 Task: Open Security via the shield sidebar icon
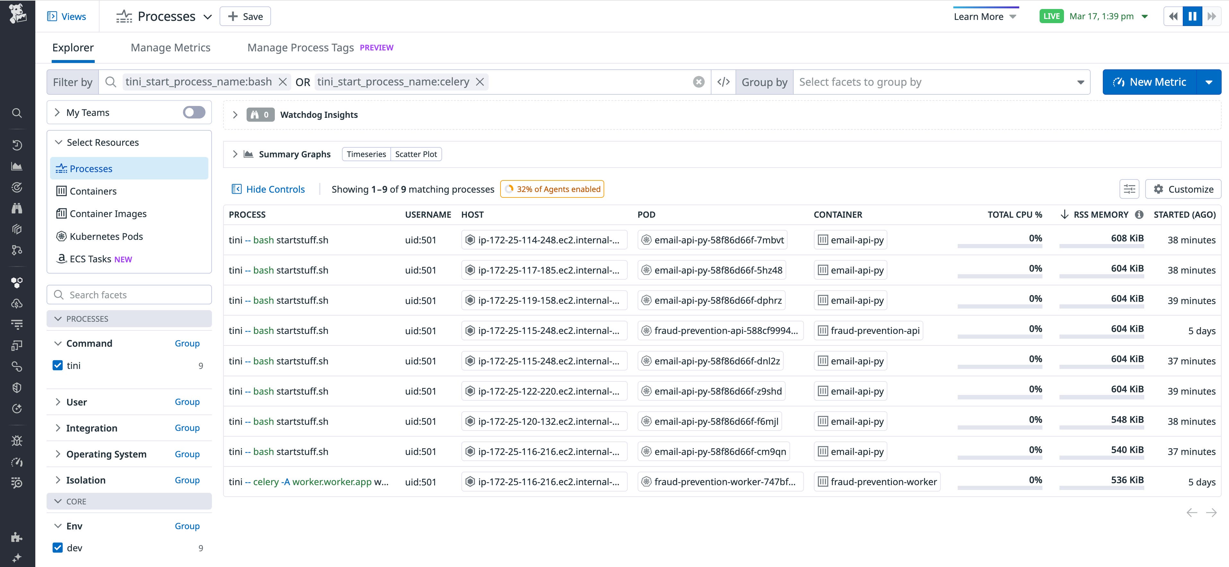(17, 387)
